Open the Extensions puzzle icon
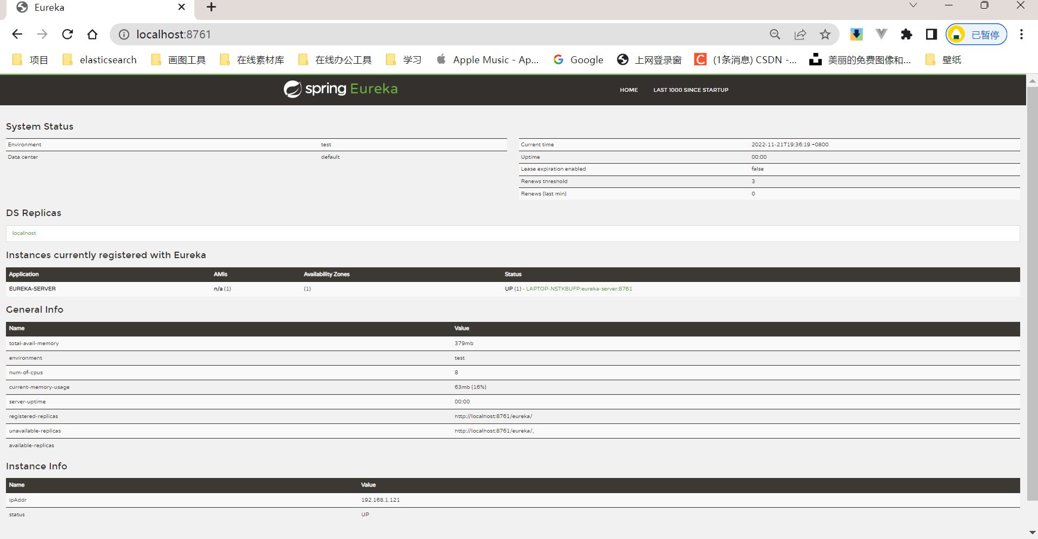Image resolution: width=1038 pixels, height=539 pixels. pyautogui.click(x=907, y=35)
